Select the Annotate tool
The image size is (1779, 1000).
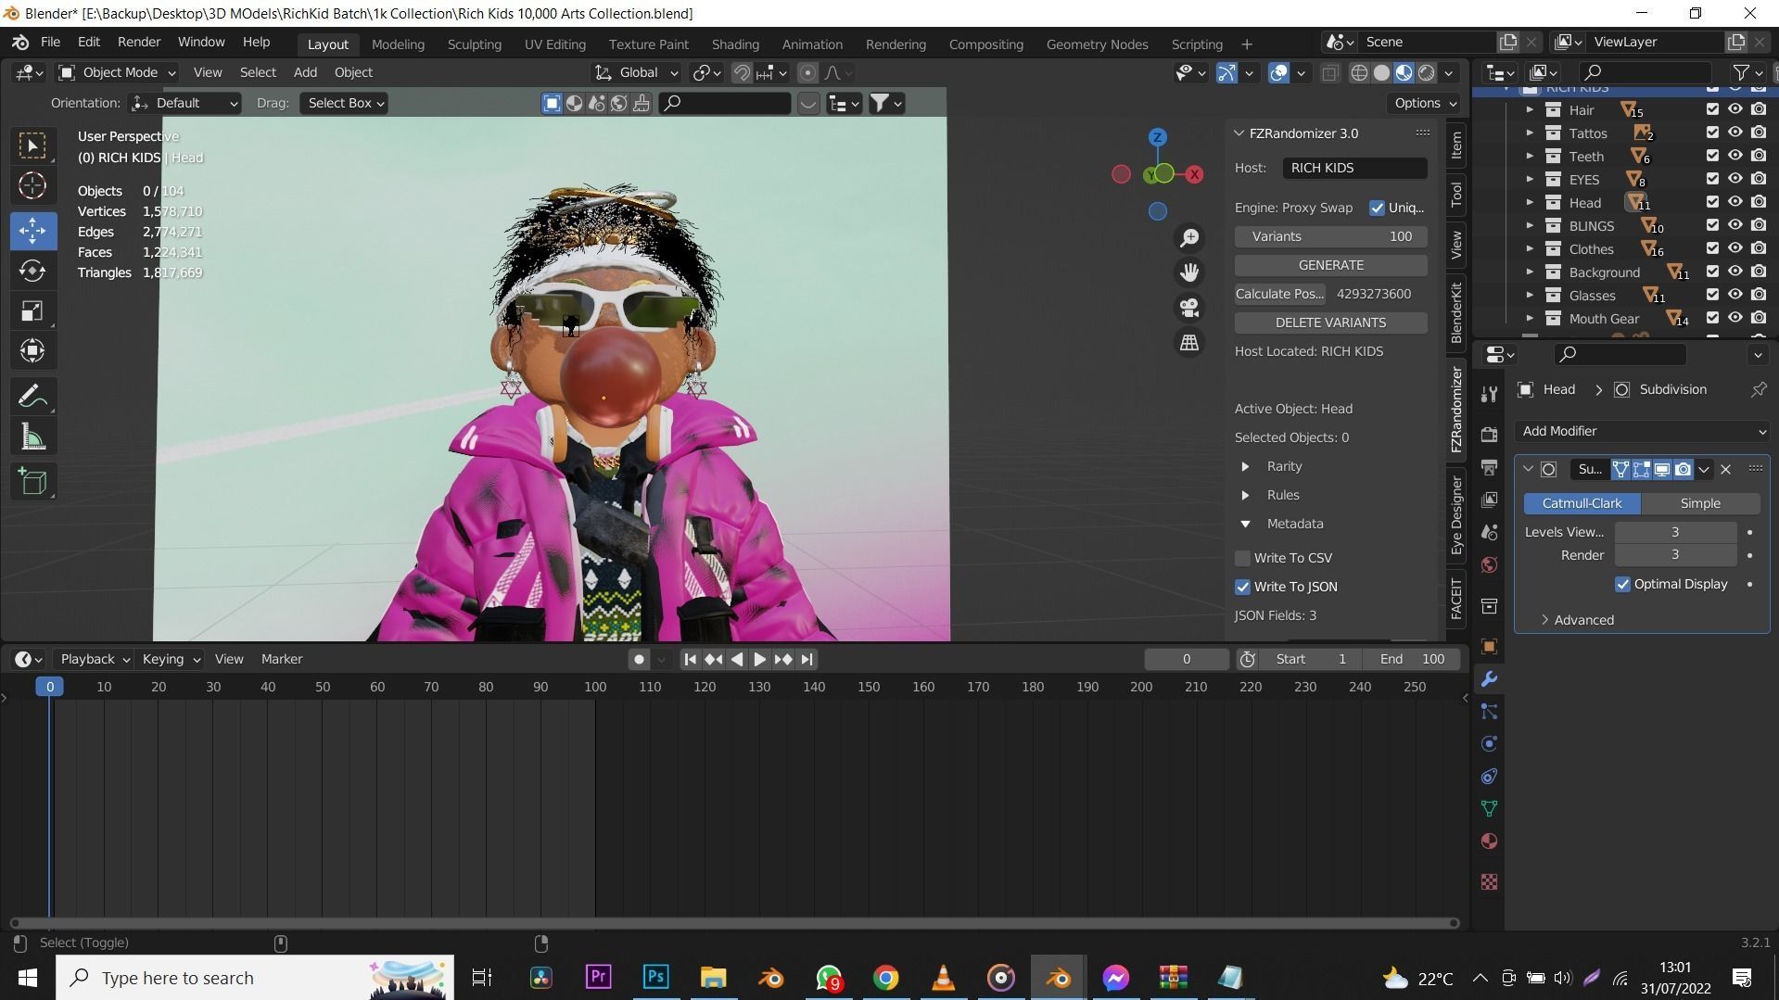click(32, 397)
